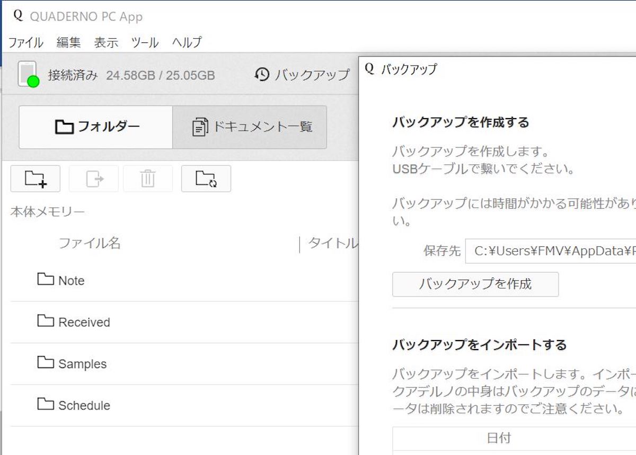Open the 編集 menu
Image resolution: width=636 pixels, height=455 pixels.
tap(68, 42)
